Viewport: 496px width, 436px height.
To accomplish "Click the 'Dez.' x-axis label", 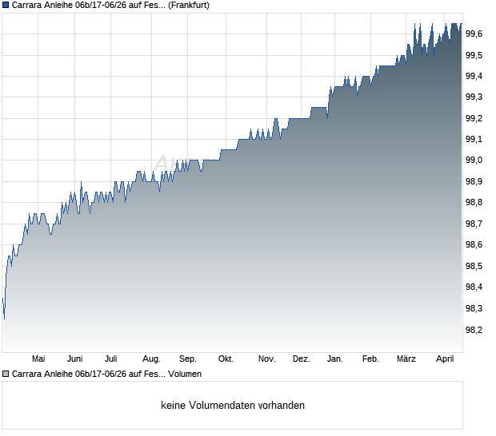I will [302, 359].
